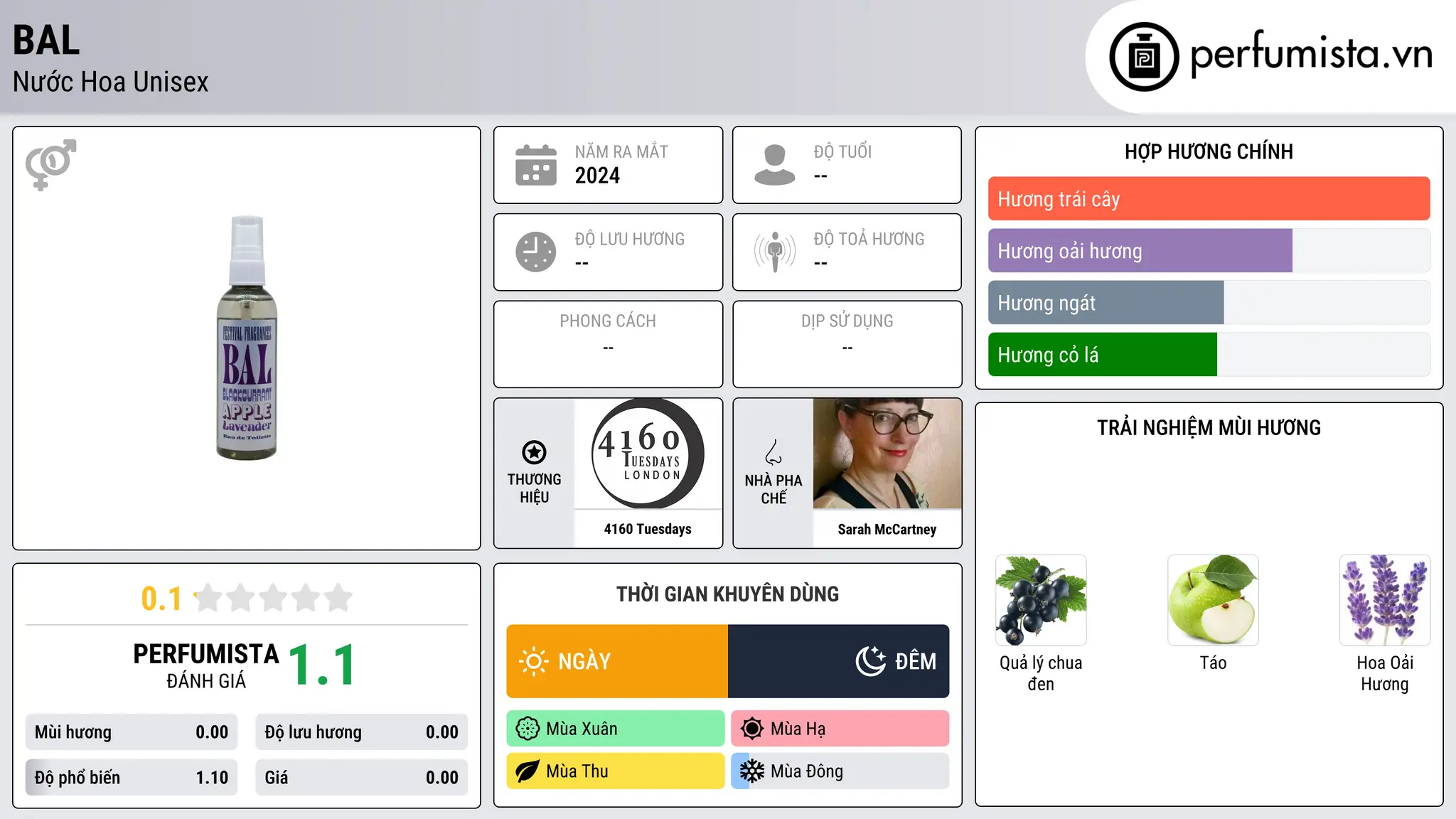The image size is (1456, 819).
Task: Click the BAL perfume title
Action: 46,40
